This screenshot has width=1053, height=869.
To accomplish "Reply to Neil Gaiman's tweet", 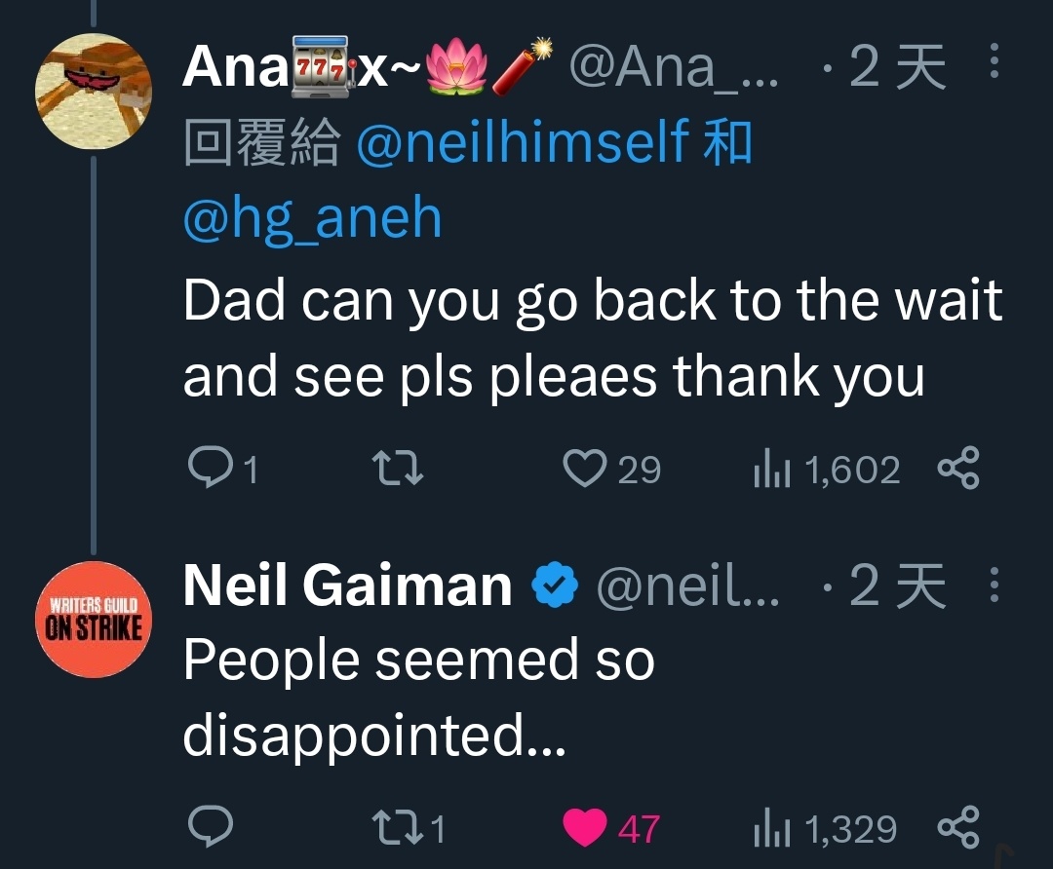I will point(211,826).
